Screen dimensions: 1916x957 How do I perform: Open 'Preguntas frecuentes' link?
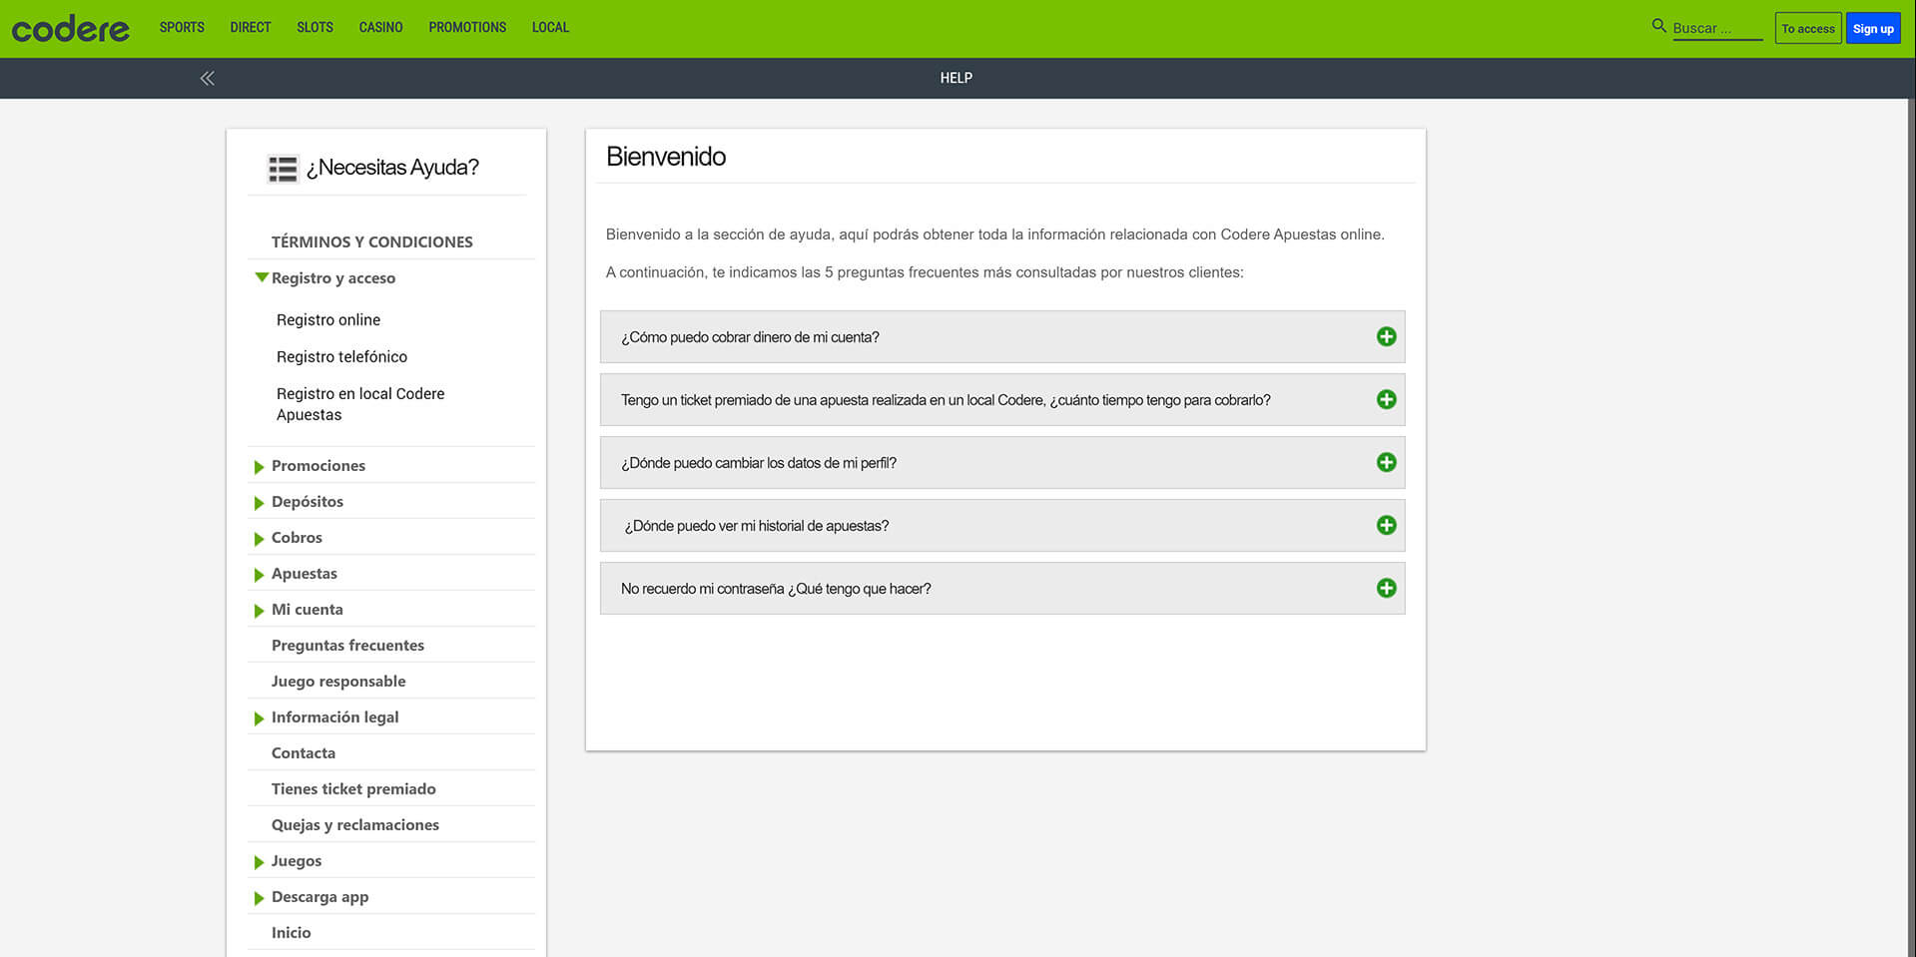pos(347,646)
